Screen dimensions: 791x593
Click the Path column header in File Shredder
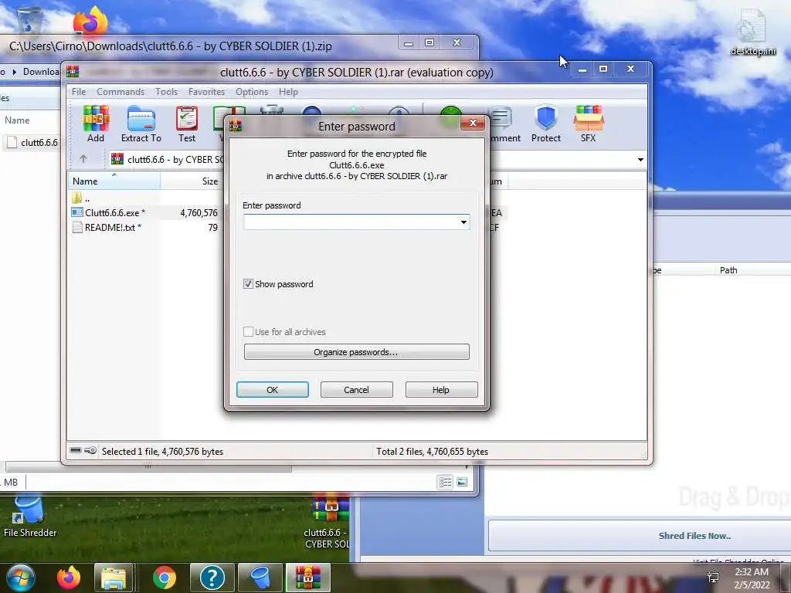coord(728,270)
